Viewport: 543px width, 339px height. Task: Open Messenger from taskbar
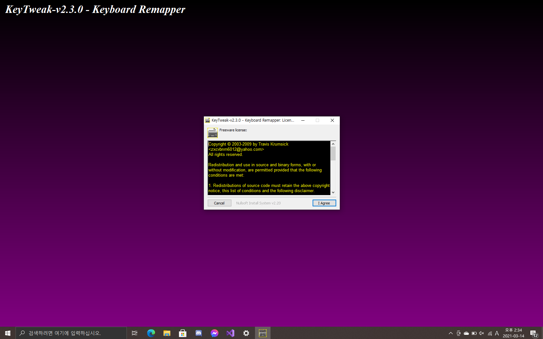[x=215, y=333]
